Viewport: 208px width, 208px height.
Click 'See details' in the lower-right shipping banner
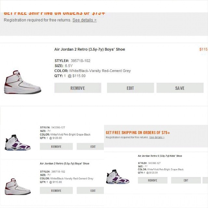click(157, 137)
